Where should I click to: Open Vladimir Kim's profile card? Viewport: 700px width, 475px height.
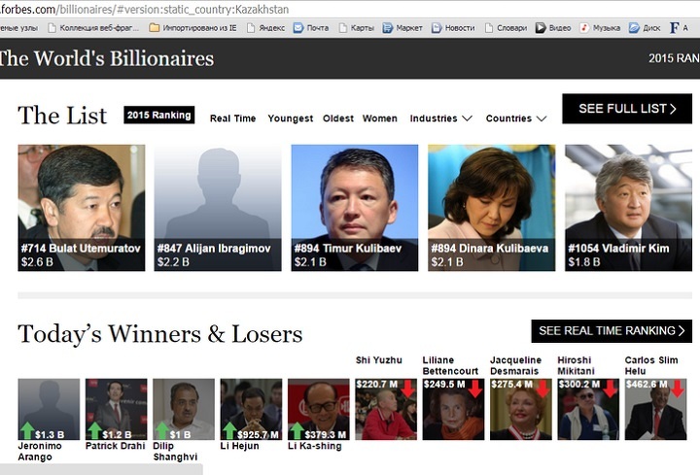coord(628,208)
